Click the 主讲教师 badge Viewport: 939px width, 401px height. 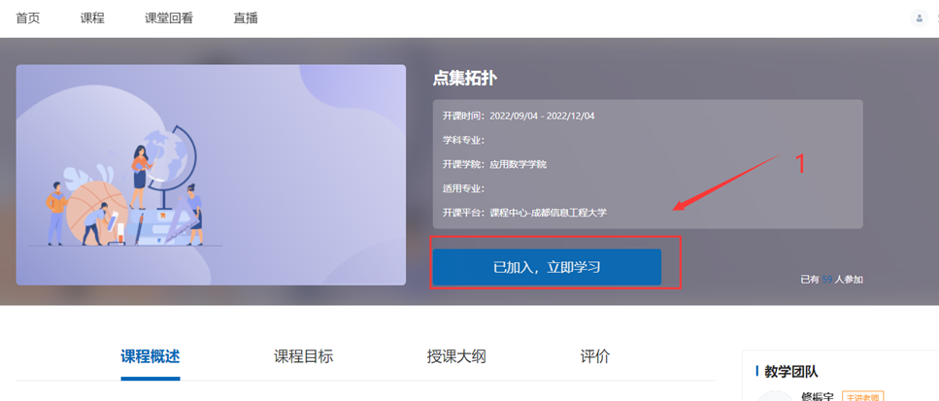point(862,397)
